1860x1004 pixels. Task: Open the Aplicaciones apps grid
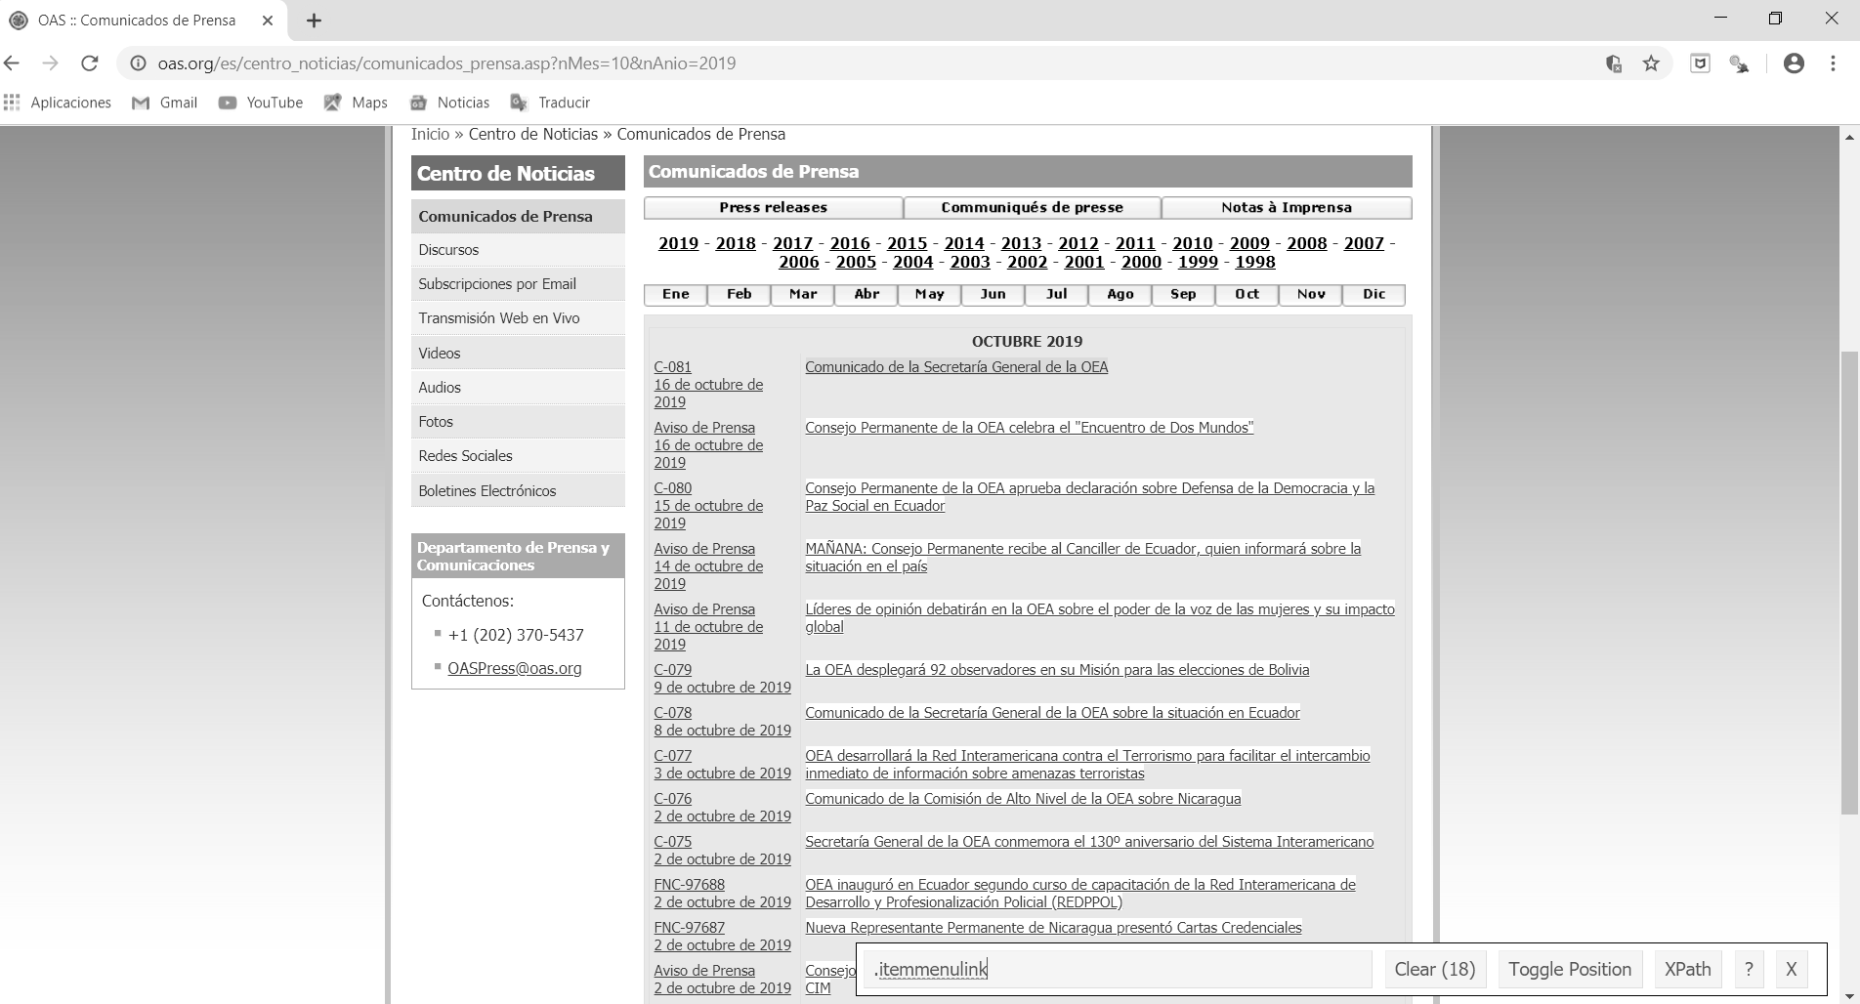[x=58, y=103]
